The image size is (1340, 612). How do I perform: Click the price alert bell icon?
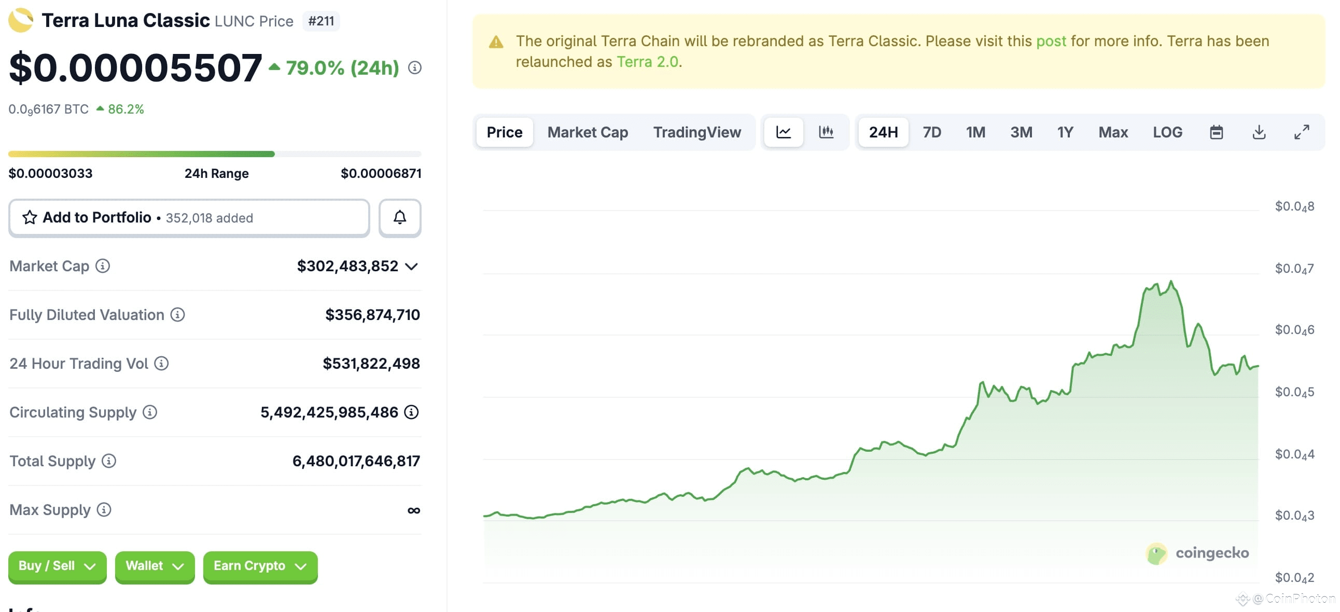[399, 217]
